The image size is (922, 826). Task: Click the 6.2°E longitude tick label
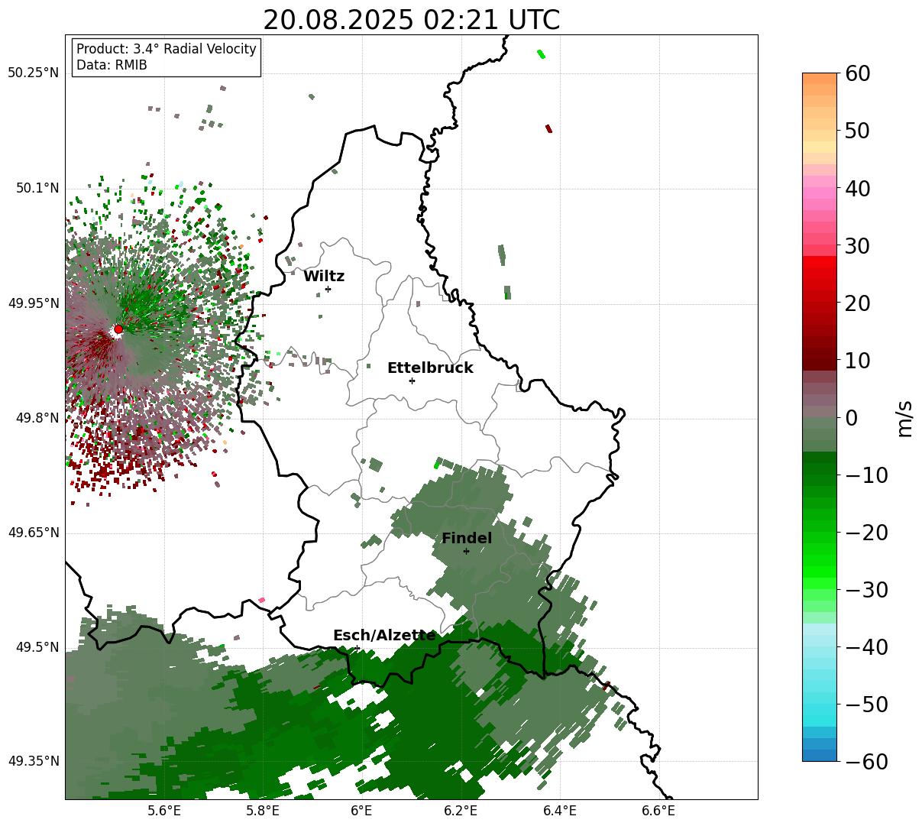[x=461, y=811]
